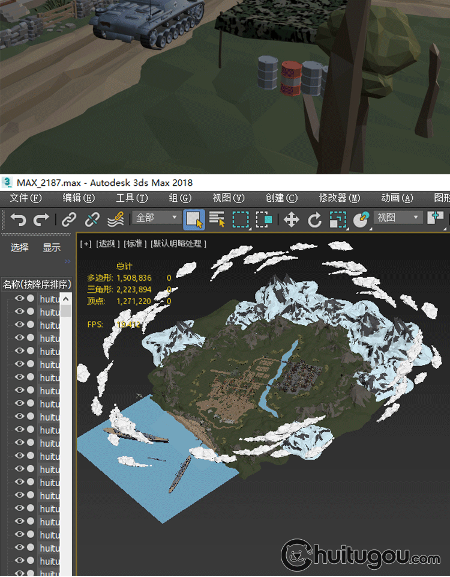The height and width of the screenshot is (577, 450).
Task: Click the Redo arrow icon
Action: [41, 219]
